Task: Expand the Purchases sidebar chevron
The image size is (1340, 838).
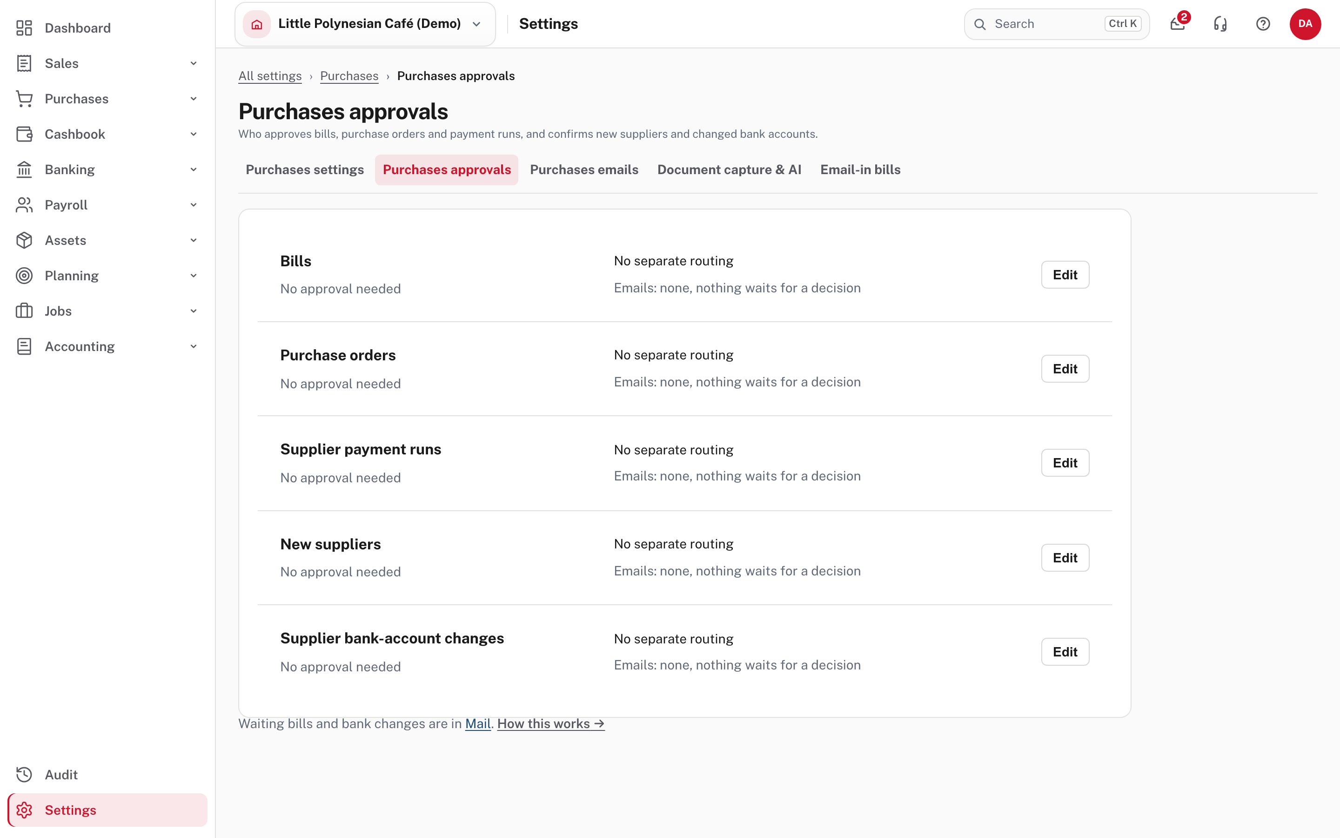Action: (x=193, y=99)
